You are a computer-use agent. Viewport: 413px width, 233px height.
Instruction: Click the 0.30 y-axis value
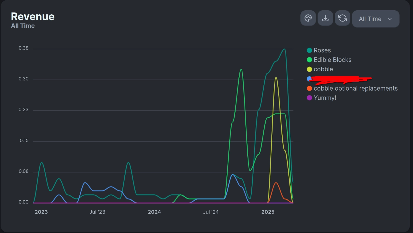pyautogui.click(x=24, y=79)
